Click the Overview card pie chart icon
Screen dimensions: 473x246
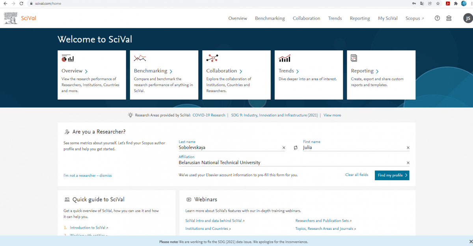pyautogui.click(x=68, y=58)
